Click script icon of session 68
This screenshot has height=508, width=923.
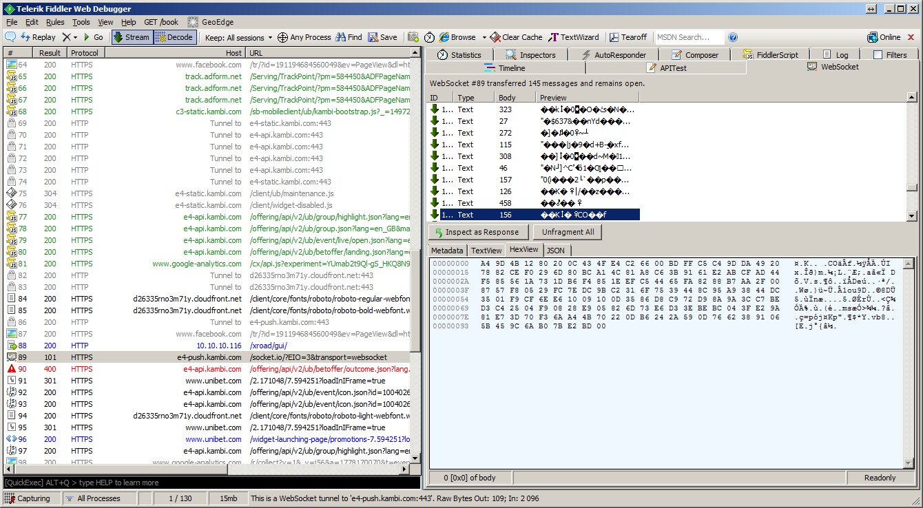pyautogui.click(x=12, y=112)
